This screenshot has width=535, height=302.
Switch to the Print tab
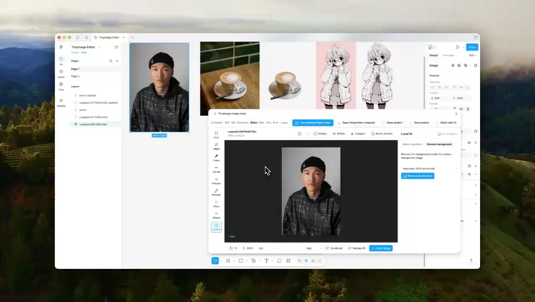point(275,123)
